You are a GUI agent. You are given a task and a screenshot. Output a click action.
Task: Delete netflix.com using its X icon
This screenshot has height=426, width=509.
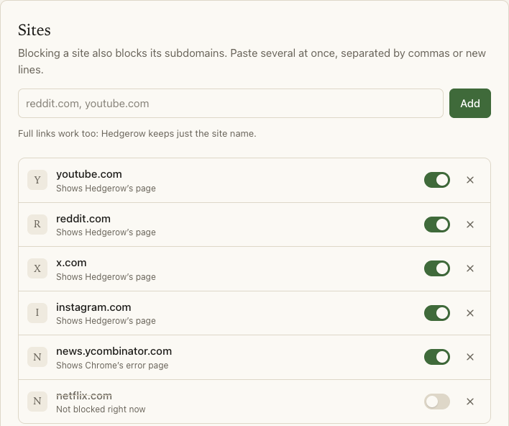(469, 402)
